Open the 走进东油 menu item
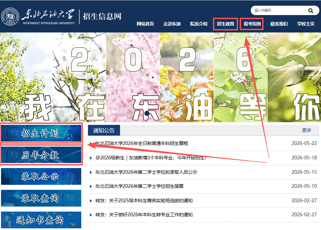Screen dimensions: 321x230 pos(172,24)
